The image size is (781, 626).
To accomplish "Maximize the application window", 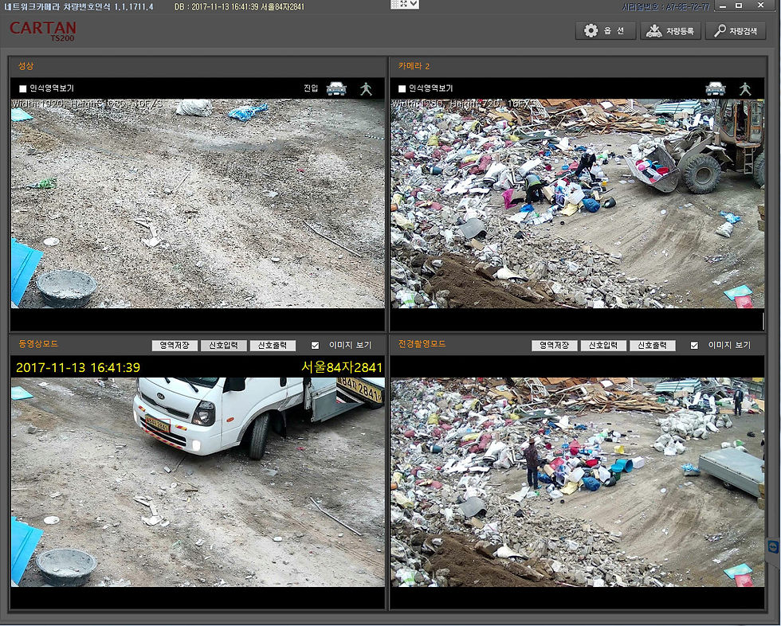I will (x=740, y=6).
